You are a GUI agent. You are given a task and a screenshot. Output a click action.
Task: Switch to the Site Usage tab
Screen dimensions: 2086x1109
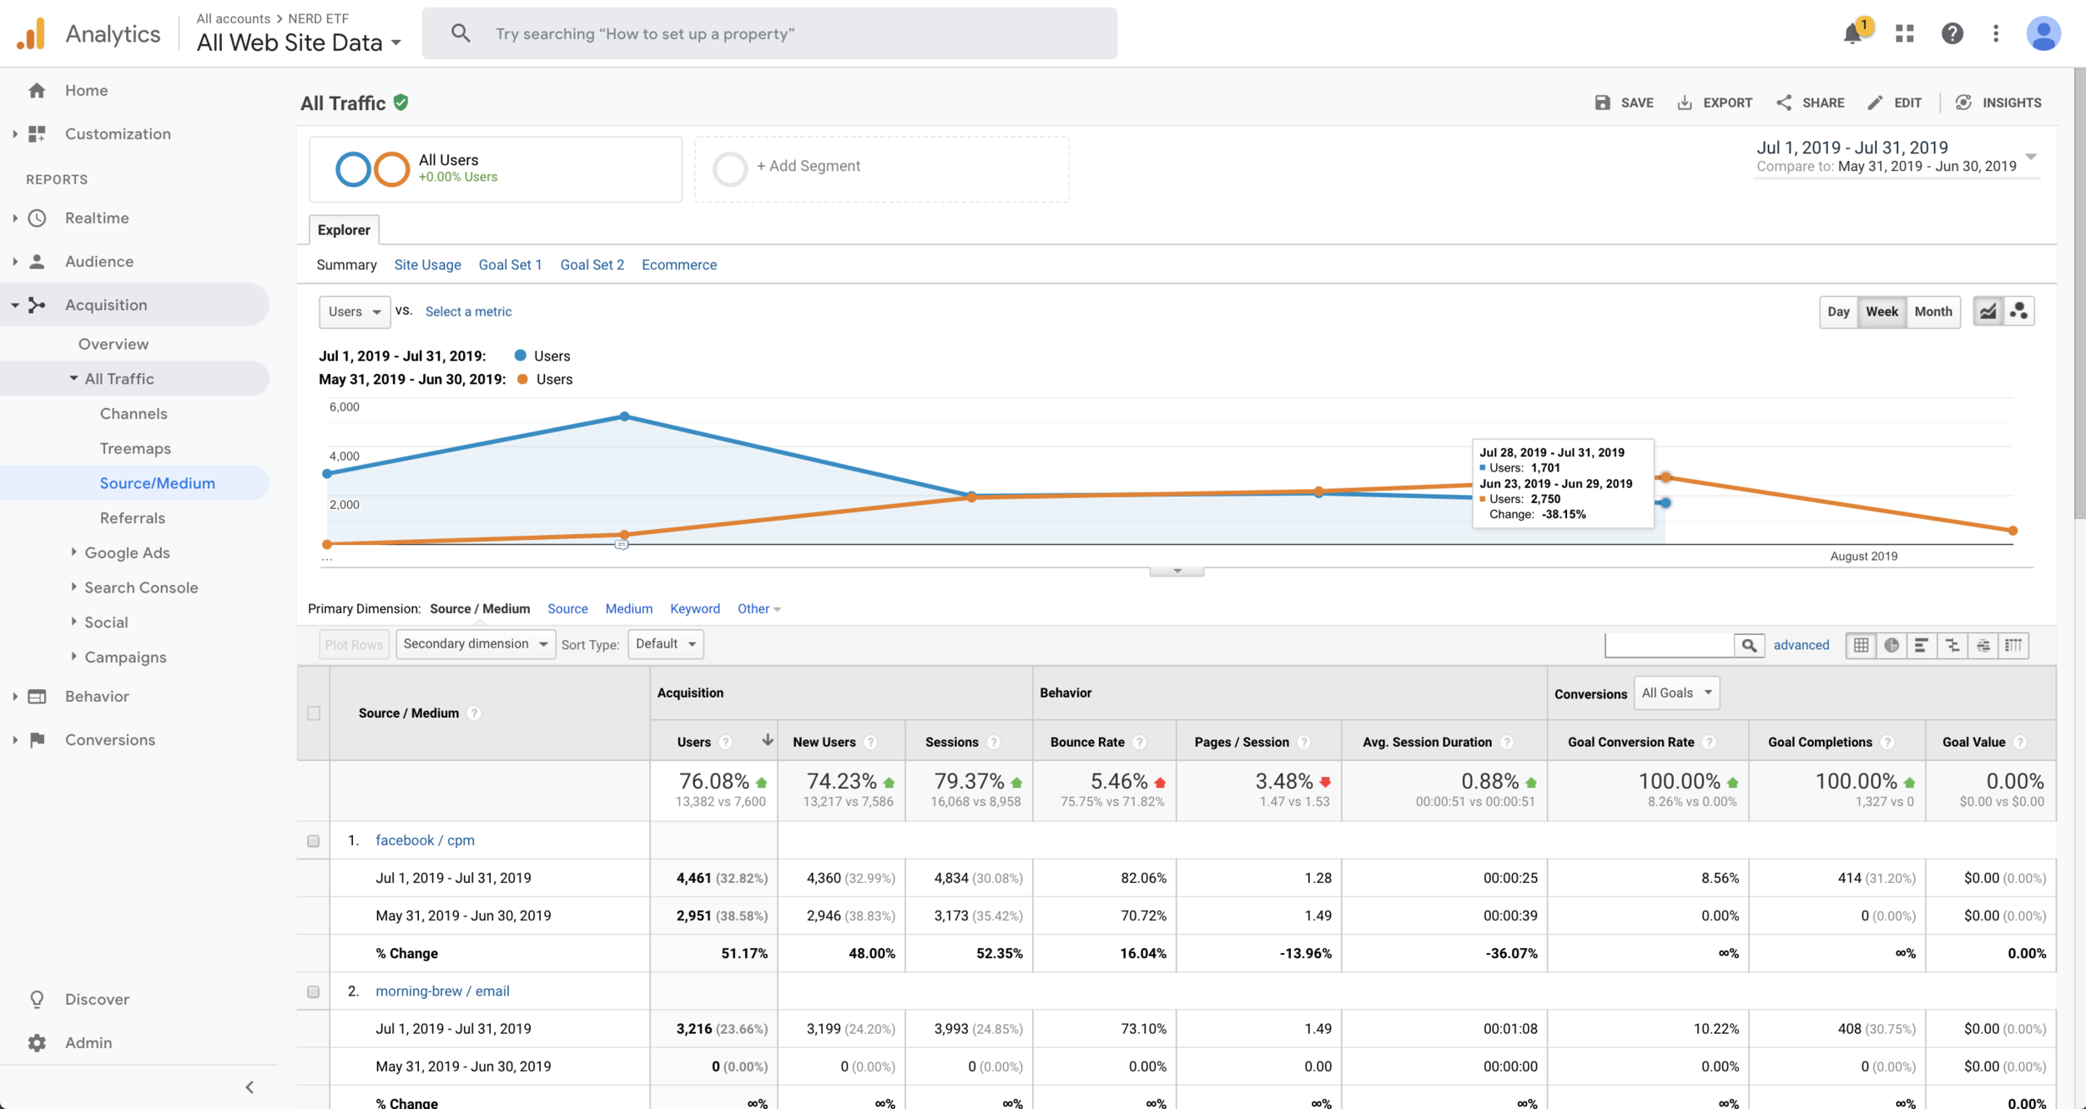click(x=427, y=265)
